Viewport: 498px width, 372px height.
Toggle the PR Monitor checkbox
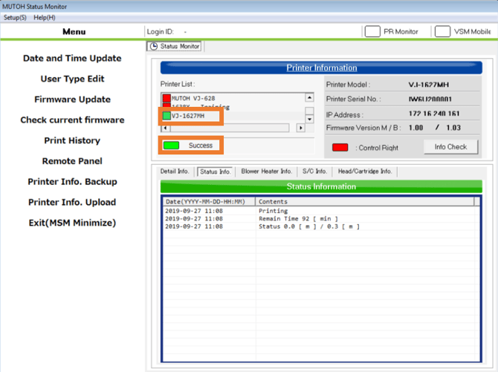pos(372,31)
